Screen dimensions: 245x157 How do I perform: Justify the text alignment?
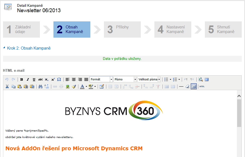point(86,79)
